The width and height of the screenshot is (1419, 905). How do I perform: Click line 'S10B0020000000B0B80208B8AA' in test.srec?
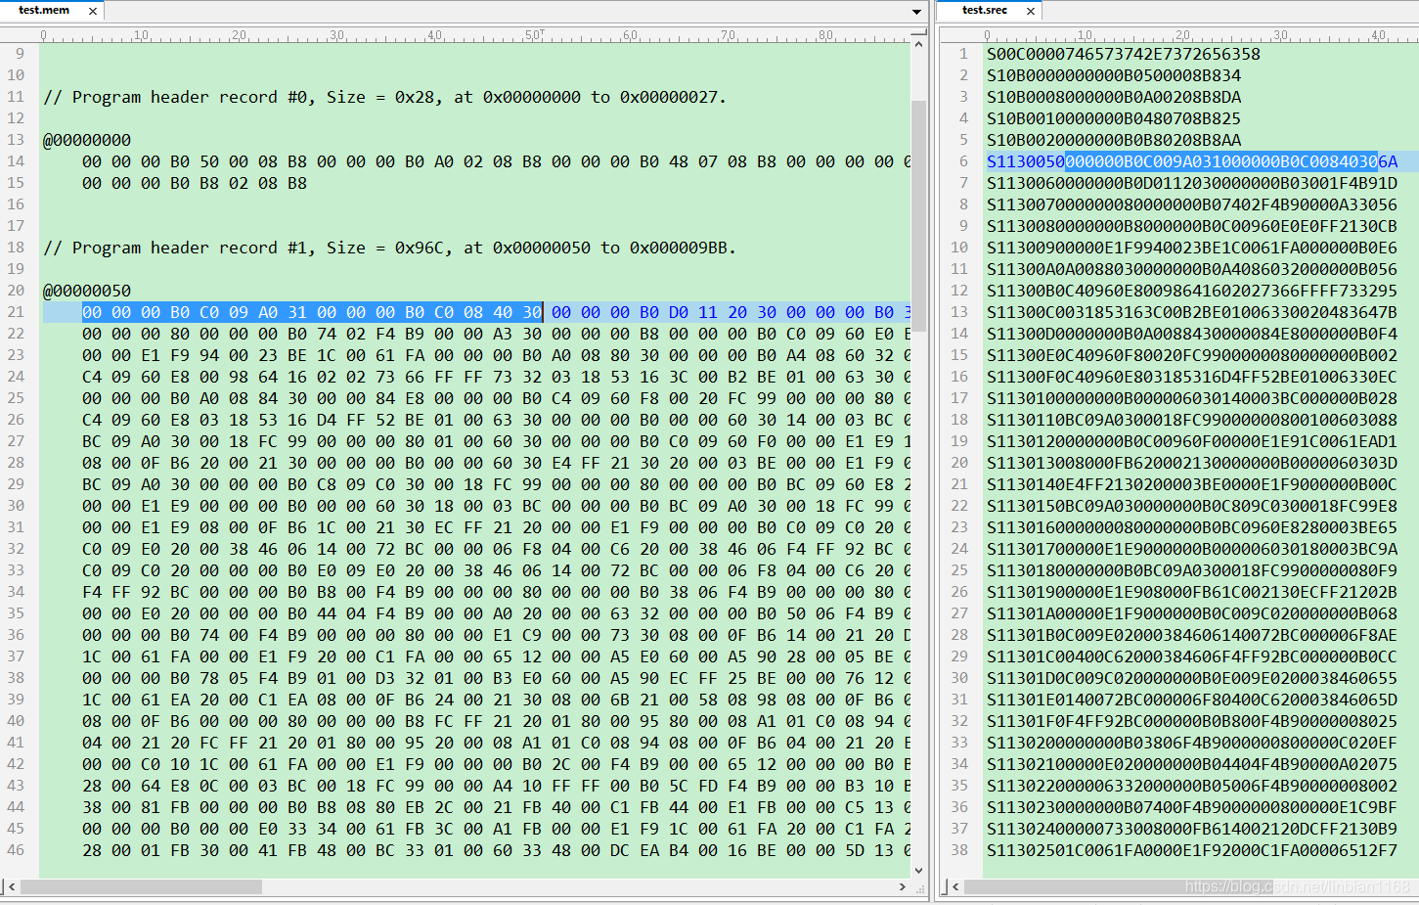click(1114, 140)
